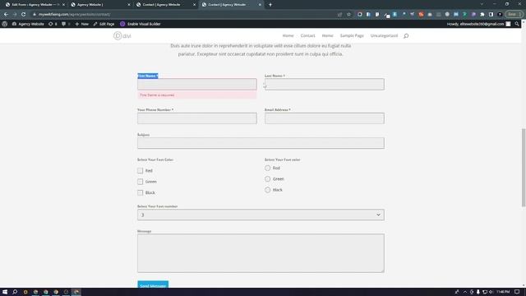The height and width of the screenshot is (296, 526).
Task: Open the New content menu in admin bar
Action: [81, 24]
